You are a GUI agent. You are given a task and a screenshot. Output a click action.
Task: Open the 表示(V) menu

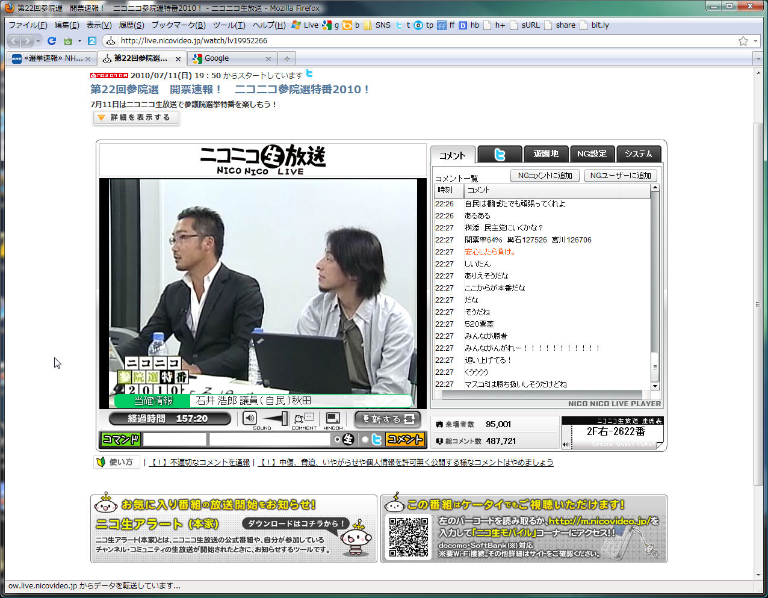[x=99, y=25]
